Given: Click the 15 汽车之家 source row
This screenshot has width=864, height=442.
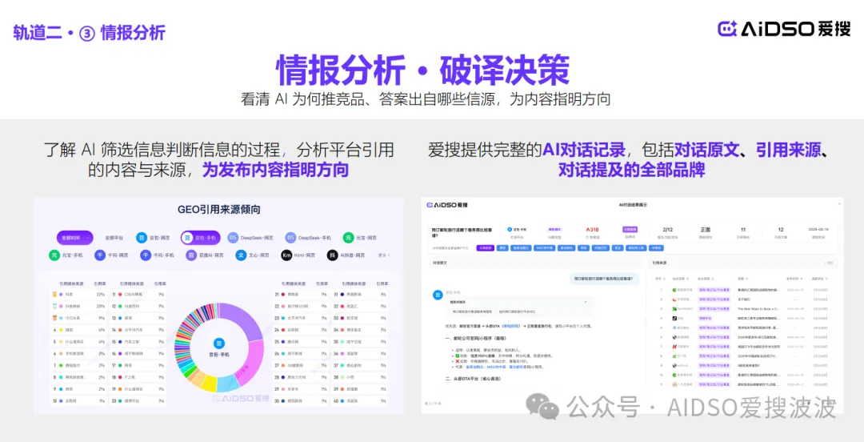Looking at the screenshot, I should point(138,342).
